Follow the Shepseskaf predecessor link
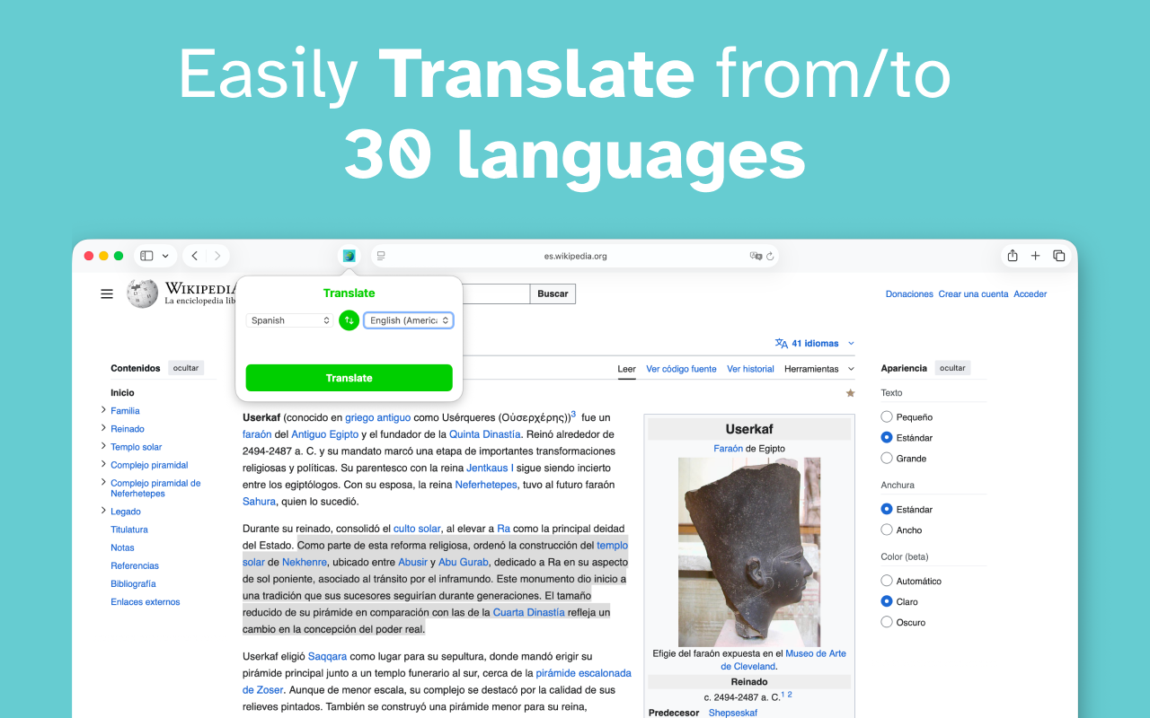The image size is (1150, 718). [733, 713]
